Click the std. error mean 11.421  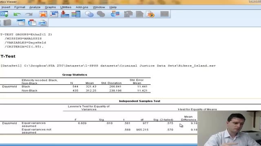pyautogui.click(x=142, y=91)
